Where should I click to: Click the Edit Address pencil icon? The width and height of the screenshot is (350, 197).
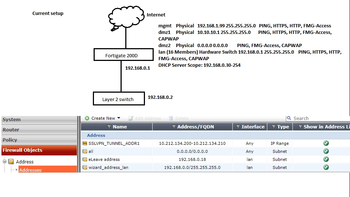coord(131,118)
